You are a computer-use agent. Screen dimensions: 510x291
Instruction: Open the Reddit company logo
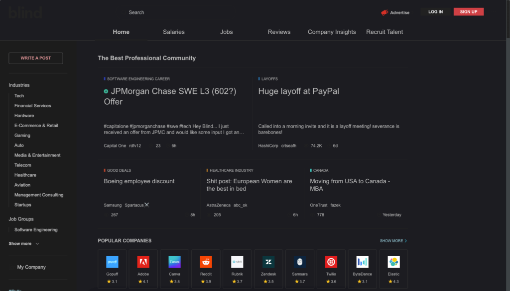pos(206,262)
